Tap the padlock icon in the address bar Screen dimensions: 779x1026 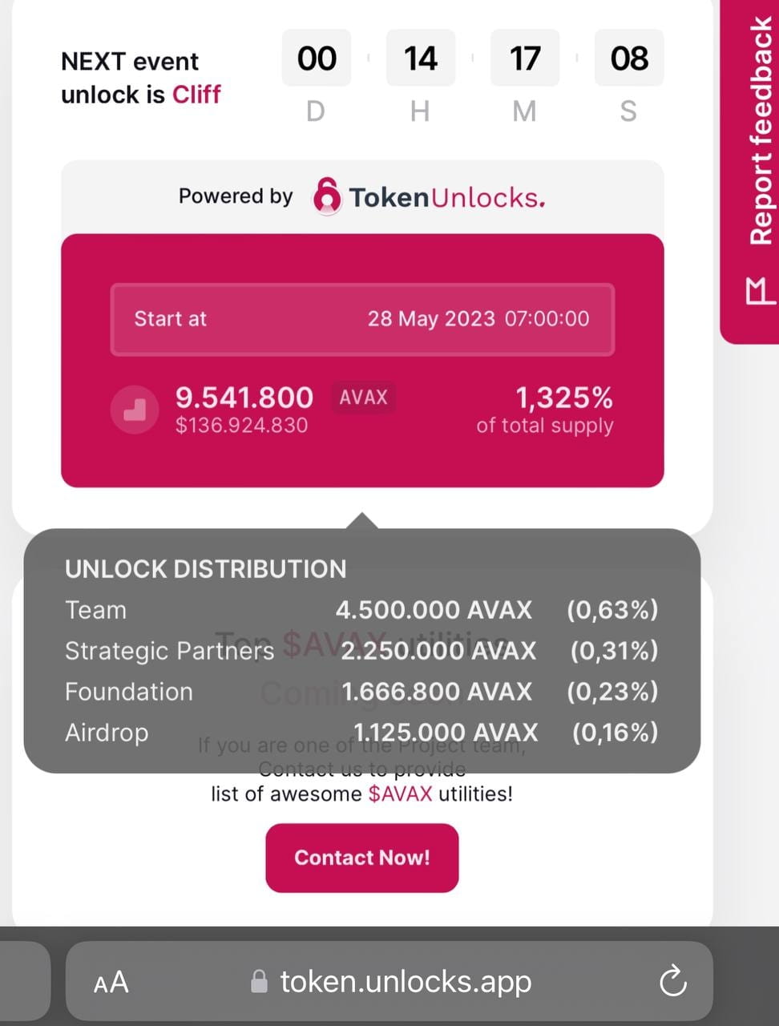coord(259,980)
